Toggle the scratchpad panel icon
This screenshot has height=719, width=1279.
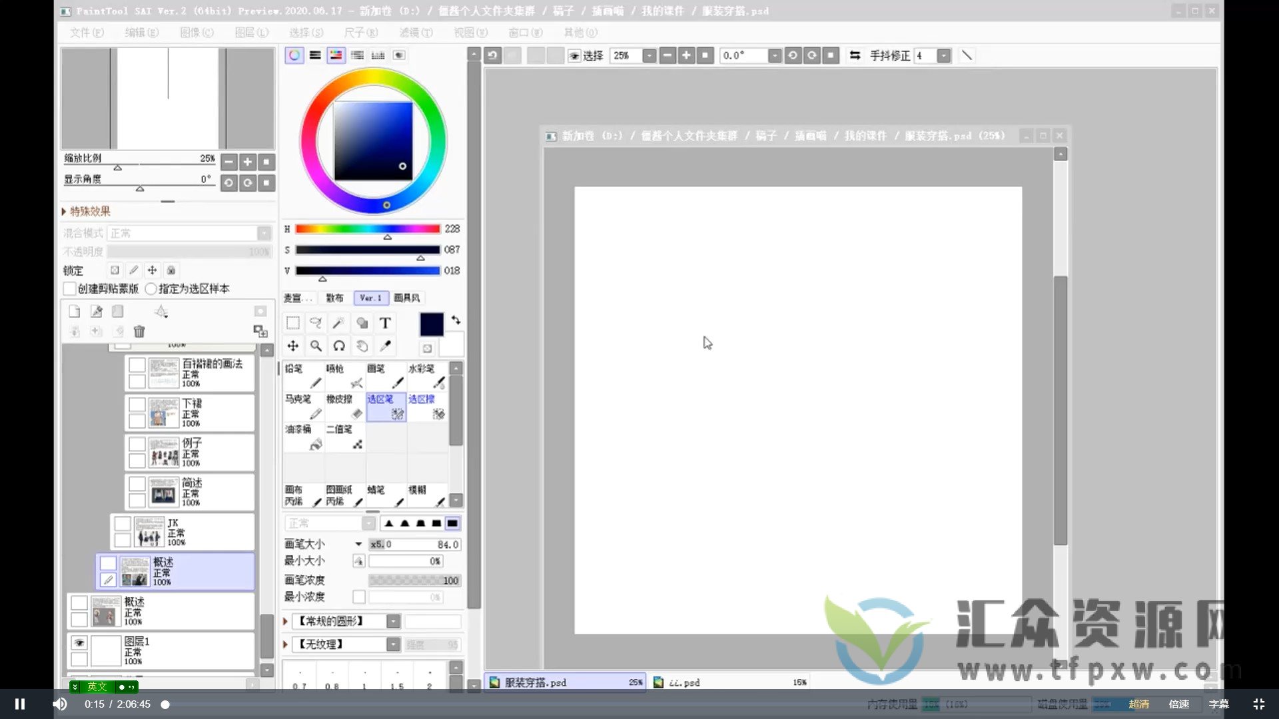[399, 55]
